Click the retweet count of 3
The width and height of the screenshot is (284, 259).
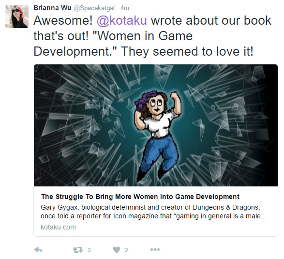click(89, 250)
